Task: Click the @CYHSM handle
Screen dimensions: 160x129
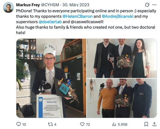Action: (x=50, y=5)
